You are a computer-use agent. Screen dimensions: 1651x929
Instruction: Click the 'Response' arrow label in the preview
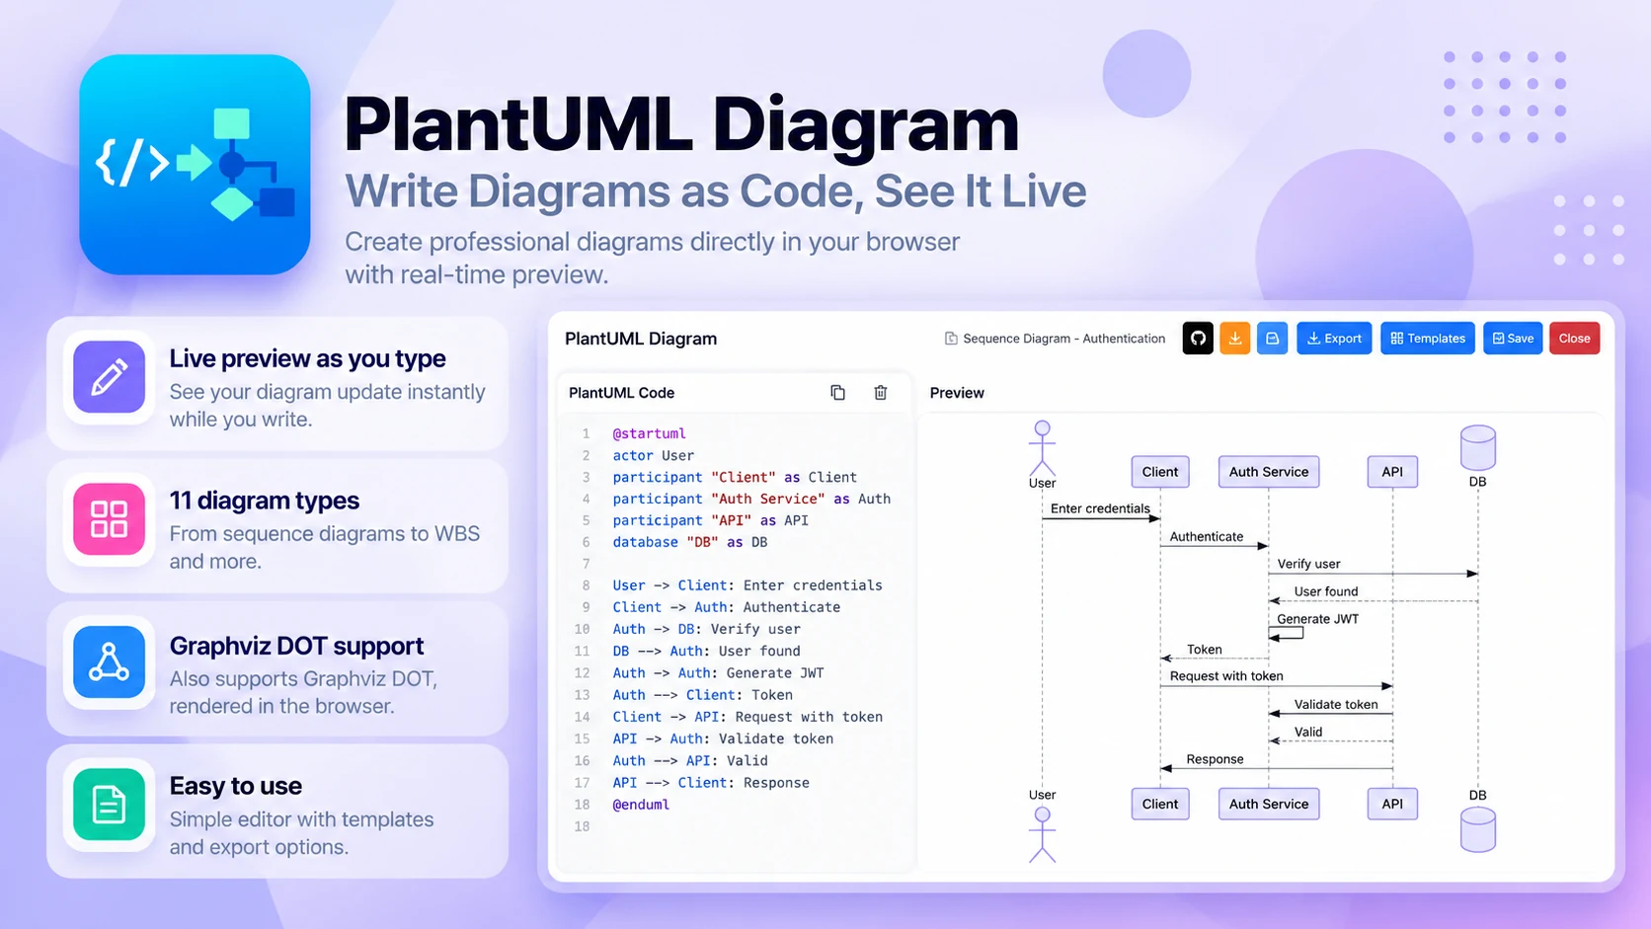pyautogui.click(x=1215, y=759)
